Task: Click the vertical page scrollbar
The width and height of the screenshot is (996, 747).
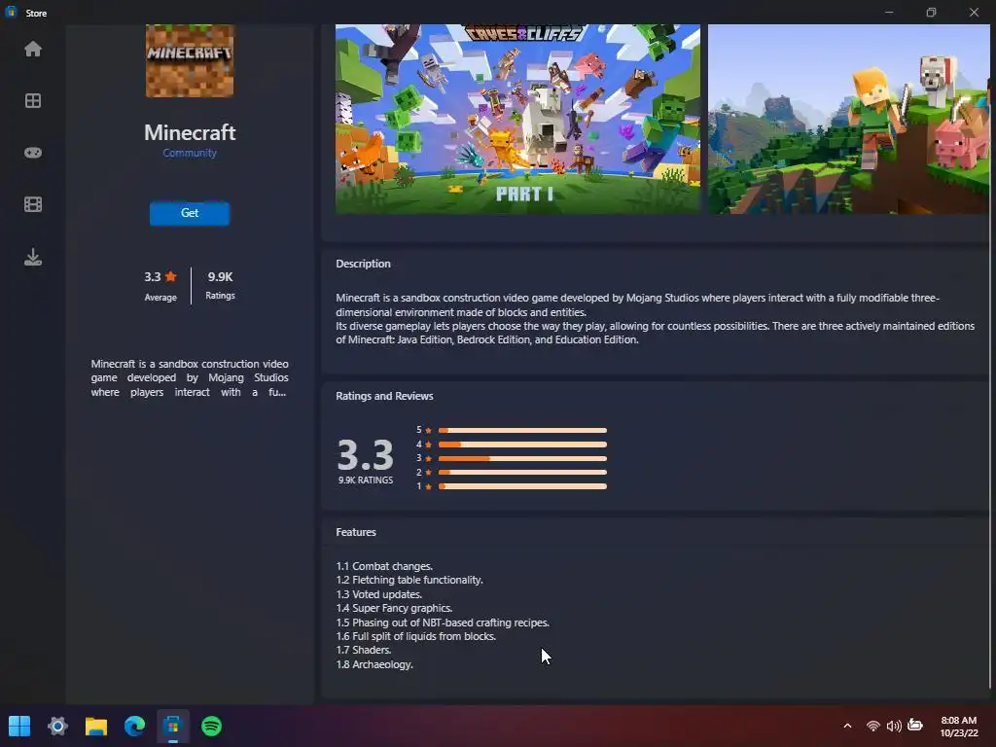Action: [991, 356]
